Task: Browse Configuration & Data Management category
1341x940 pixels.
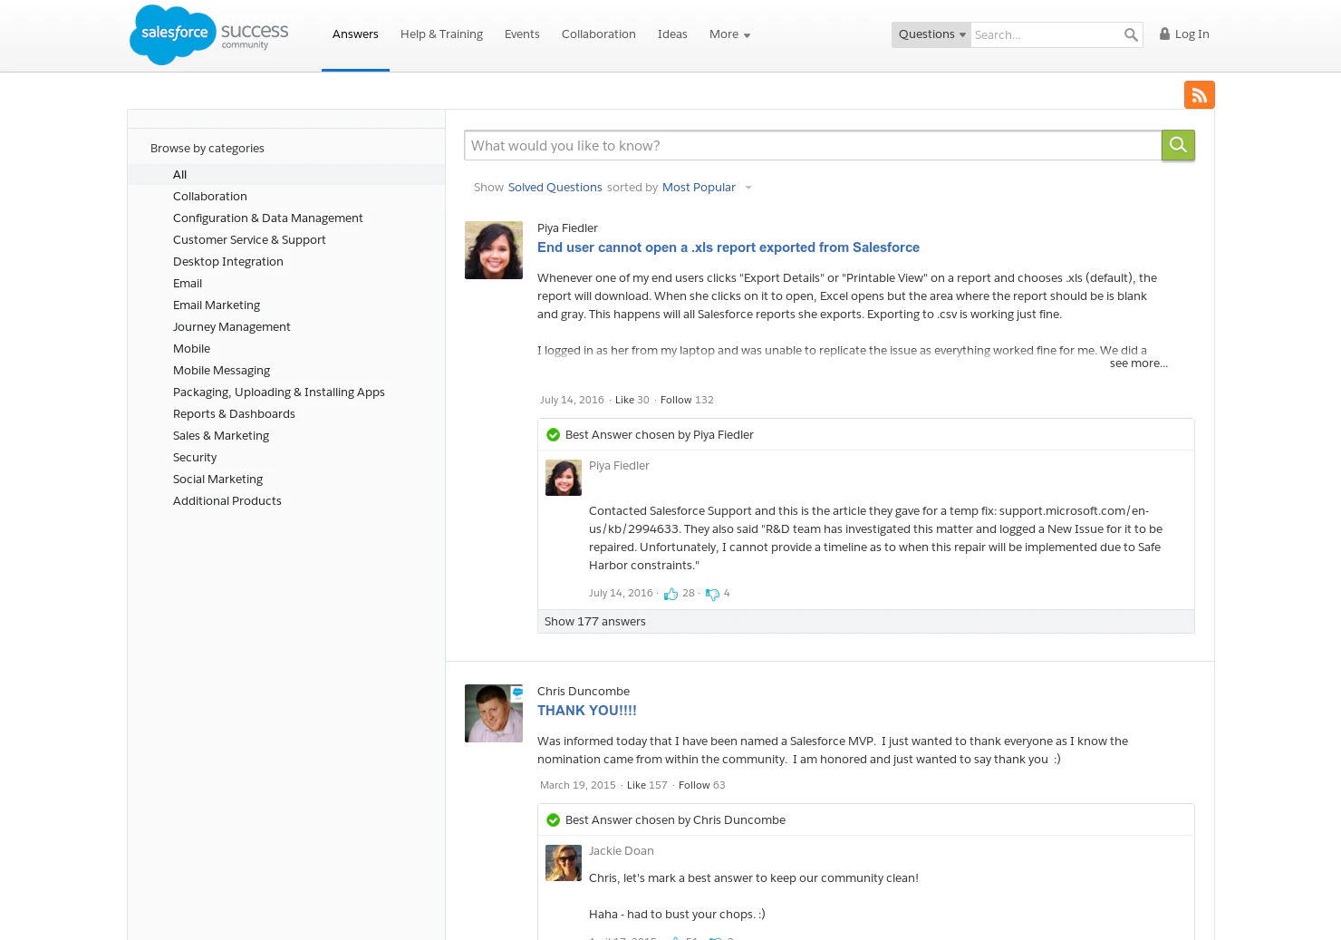Action: [268, 218]
